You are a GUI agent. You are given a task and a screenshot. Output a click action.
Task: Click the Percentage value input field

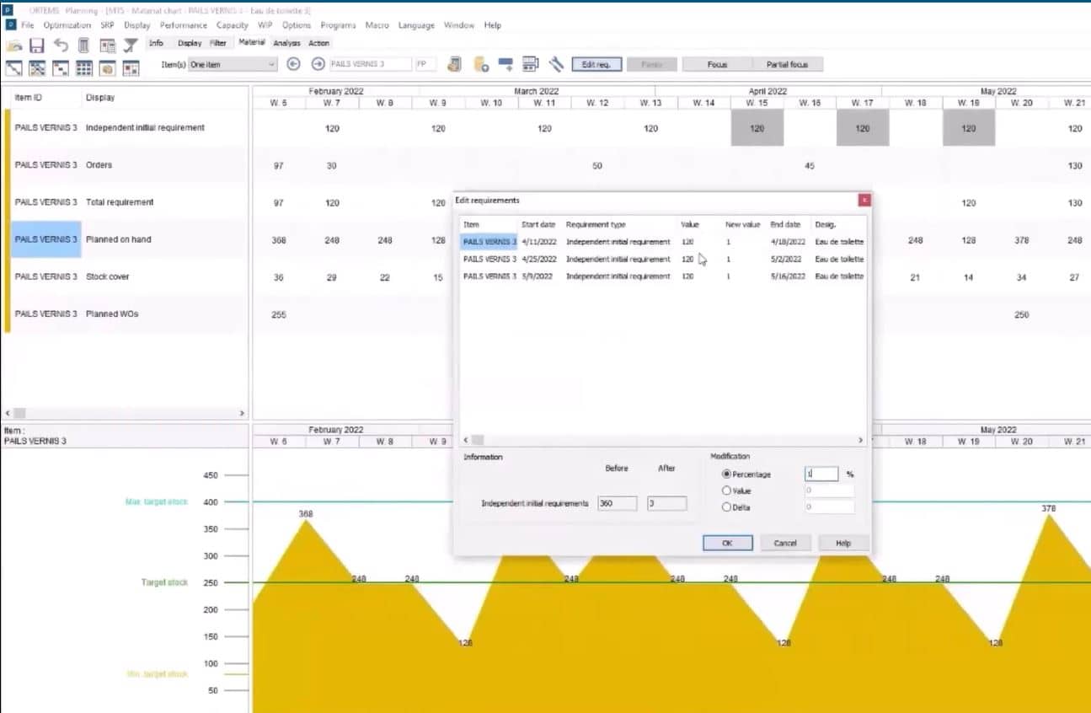821,474
